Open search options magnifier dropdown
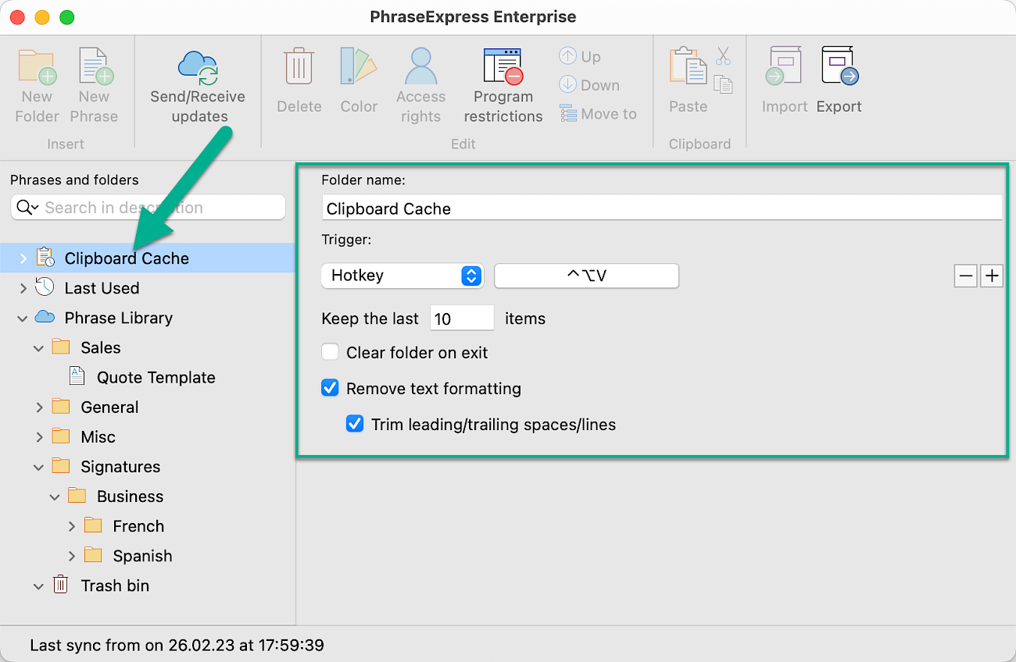This screenshot has width=1016, height=662. [x=27, y=208]
